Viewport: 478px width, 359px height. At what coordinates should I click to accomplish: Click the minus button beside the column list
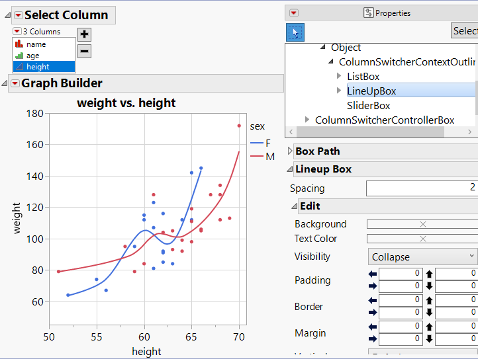point(85,52)
